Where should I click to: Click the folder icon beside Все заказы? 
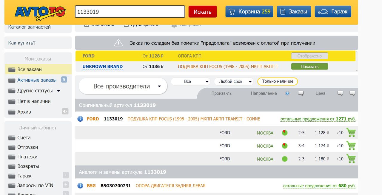12,69
